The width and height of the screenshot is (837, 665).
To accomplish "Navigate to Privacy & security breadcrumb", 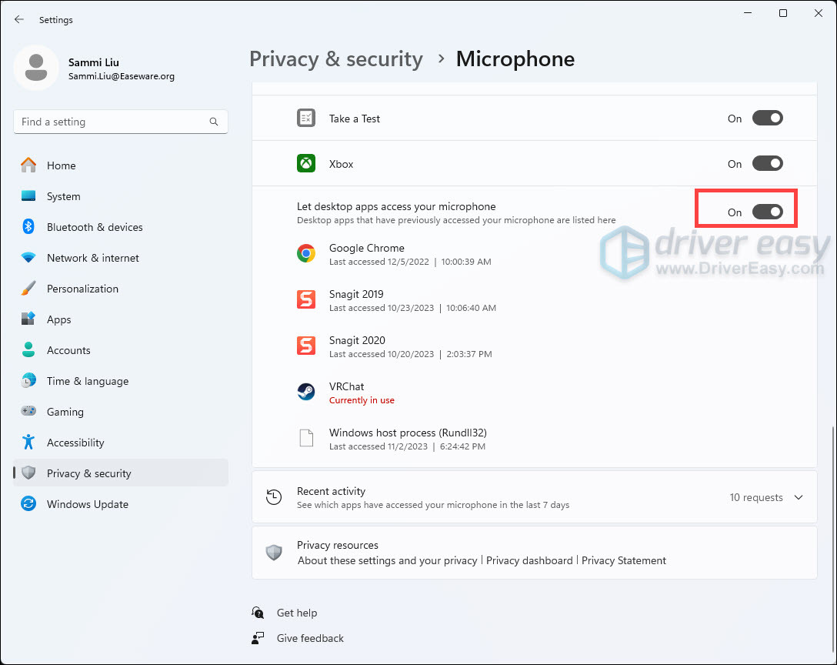I will point(336,59).
